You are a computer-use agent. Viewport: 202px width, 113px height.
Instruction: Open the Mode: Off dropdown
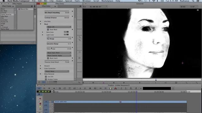(x=59, y=27)
